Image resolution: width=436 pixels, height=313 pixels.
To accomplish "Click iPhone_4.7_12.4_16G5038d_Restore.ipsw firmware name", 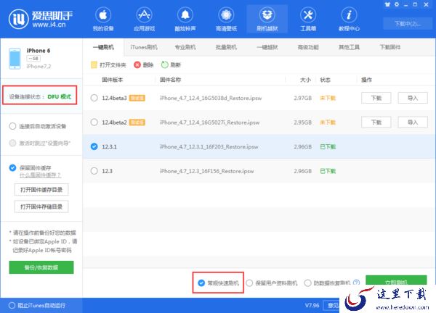I will tap(211, 98).
